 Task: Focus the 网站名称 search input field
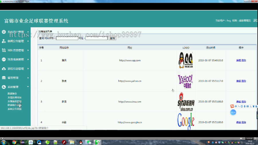(x=67, y=38)
